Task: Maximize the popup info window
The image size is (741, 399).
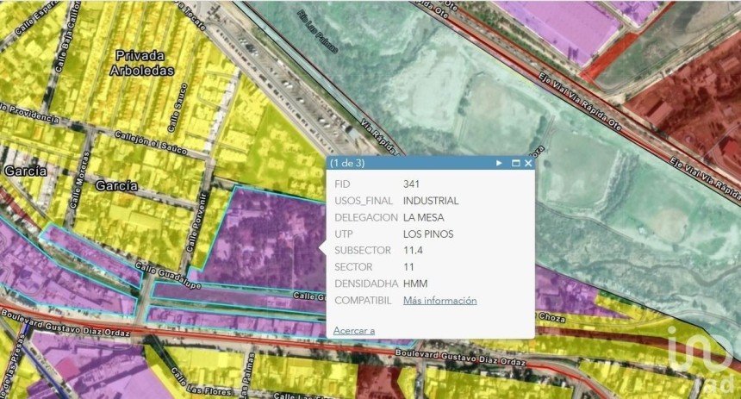Action: tap(515, 163)
